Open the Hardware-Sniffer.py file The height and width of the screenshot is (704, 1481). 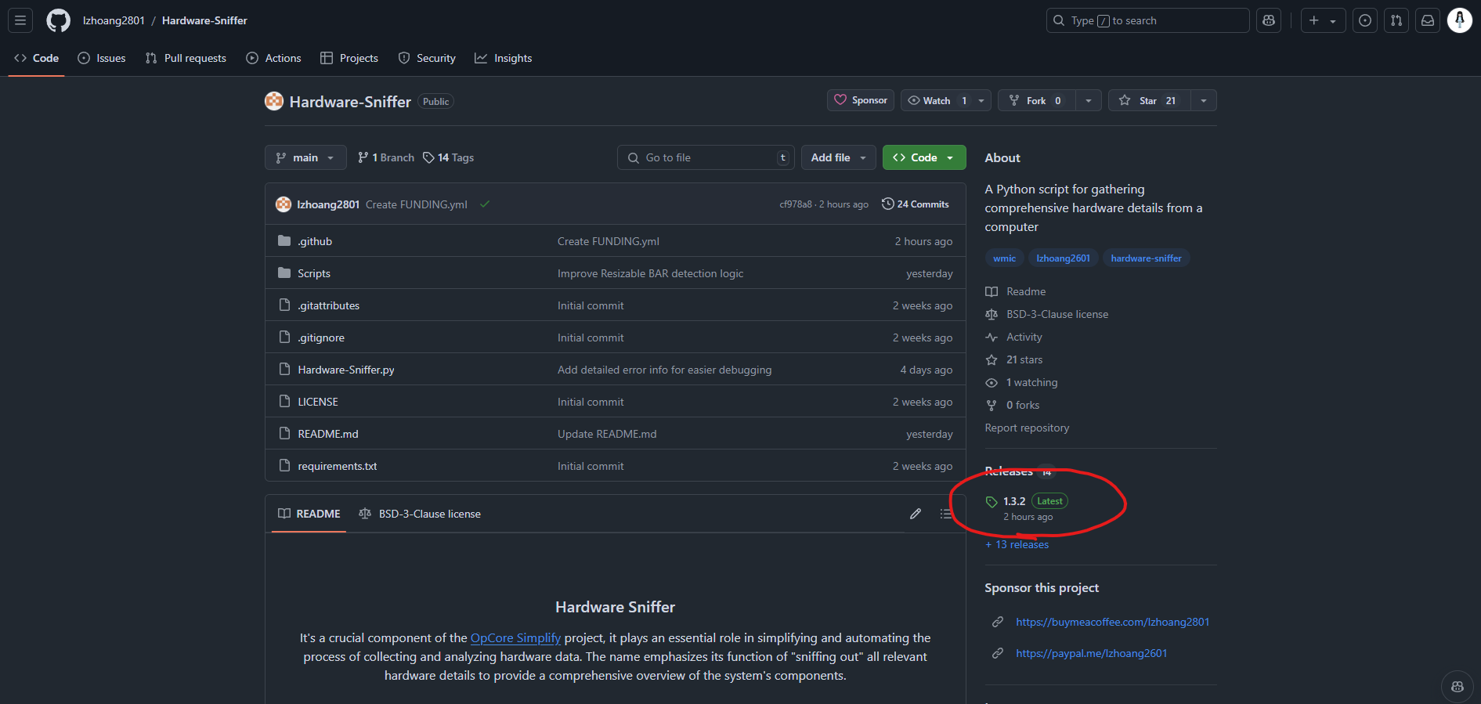346,370
